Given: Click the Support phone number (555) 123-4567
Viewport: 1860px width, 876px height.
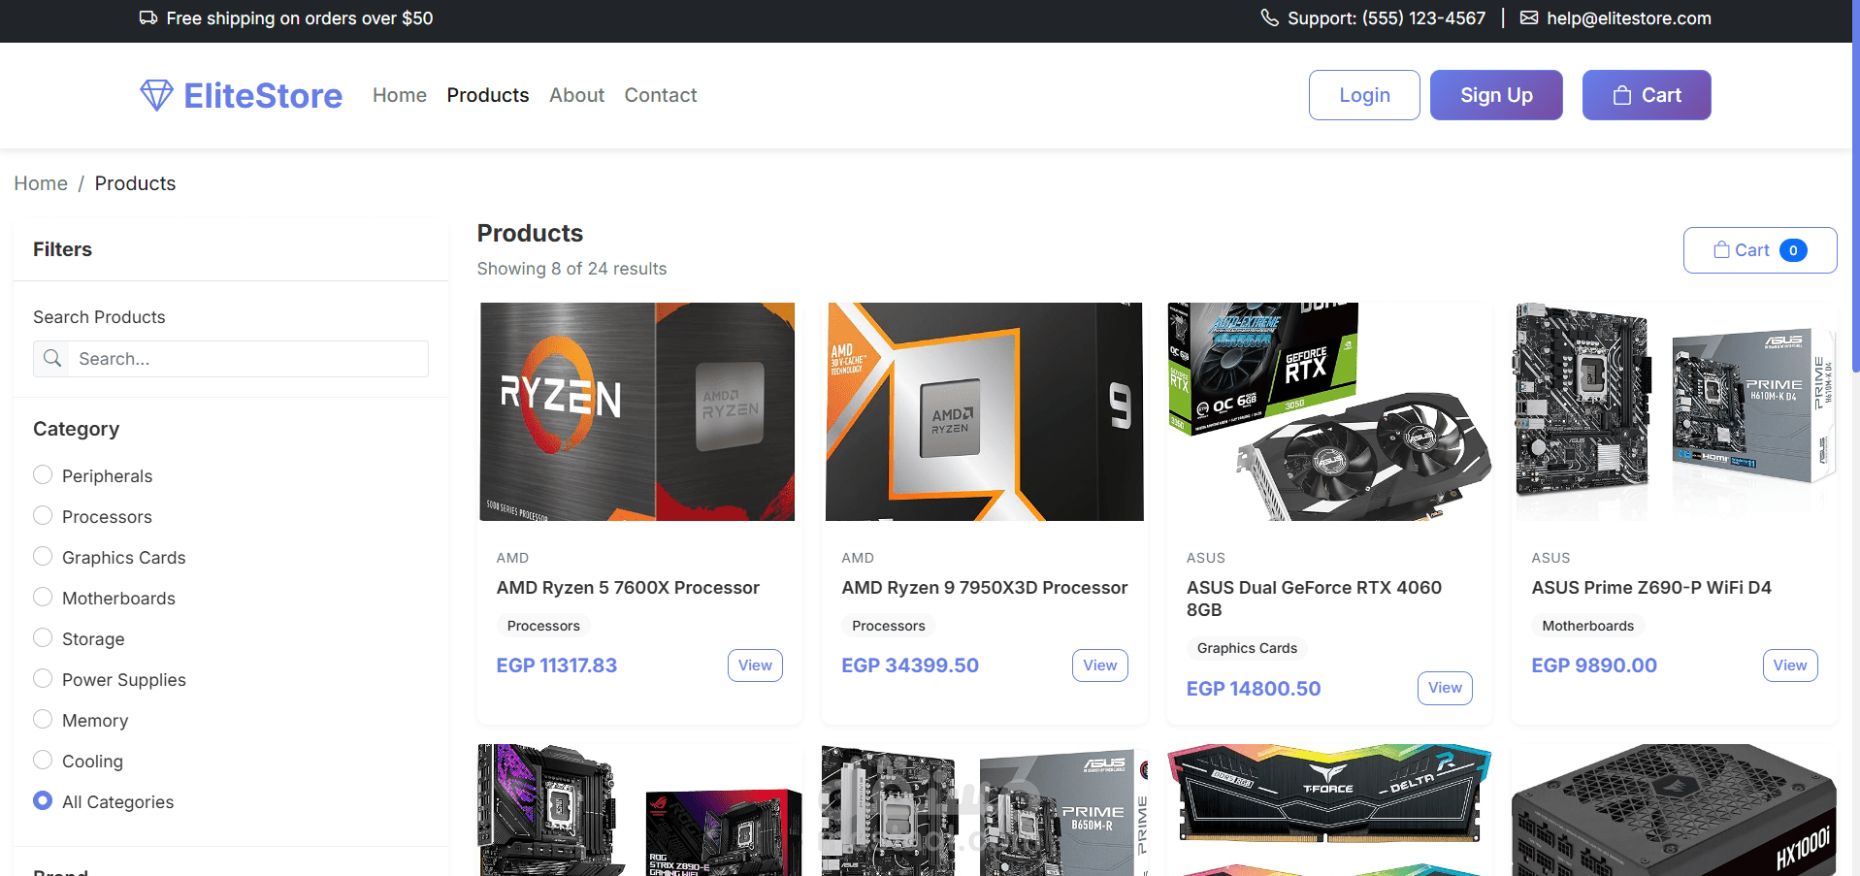Looking at the screenshot, I should (1423, 18).
